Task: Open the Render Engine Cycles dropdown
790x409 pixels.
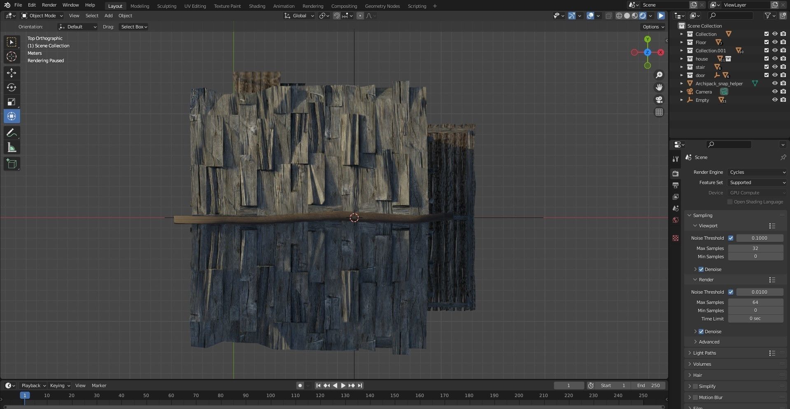Action: coord(757,172)
